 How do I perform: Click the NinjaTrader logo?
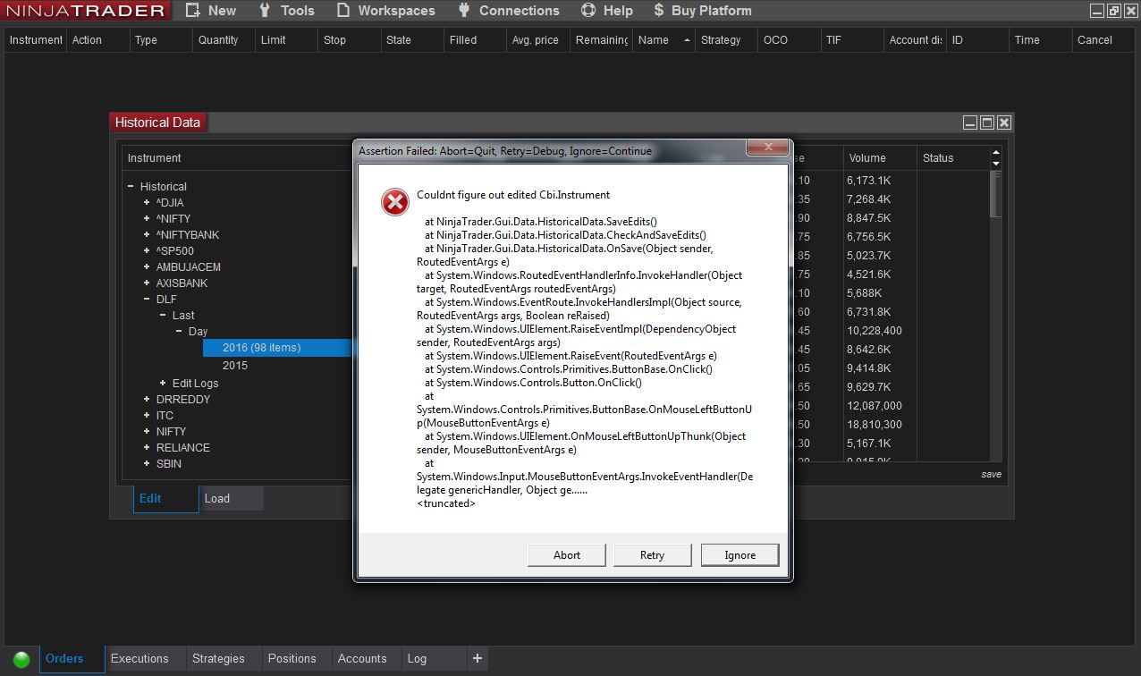pos(85,11)
